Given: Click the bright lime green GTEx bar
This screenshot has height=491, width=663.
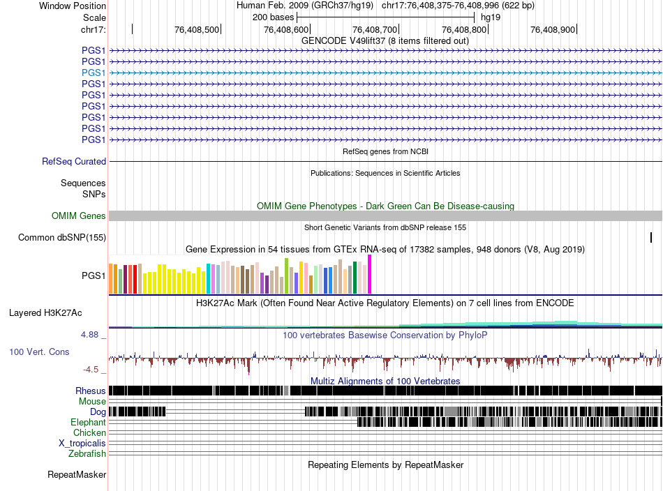Looking at the screenshot, I should tap(286, 276).
